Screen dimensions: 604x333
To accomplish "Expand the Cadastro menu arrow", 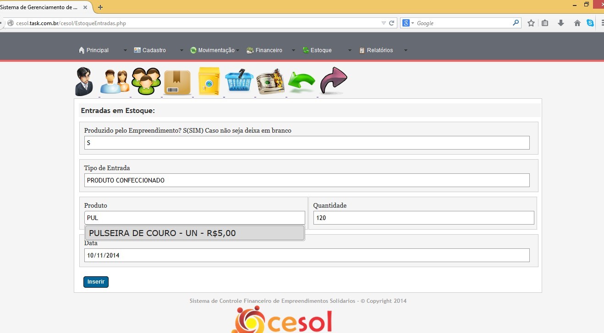I will tap(181, 50).
